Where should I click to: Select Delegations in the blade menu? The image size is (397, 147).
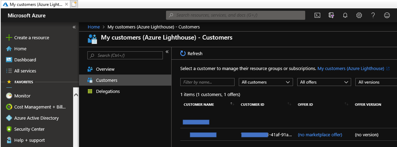pos(125,91)
